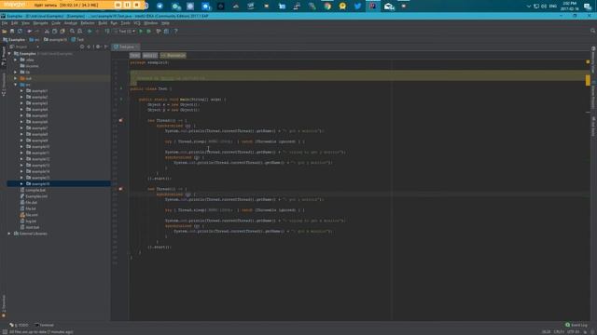Select log.txt in the project tree
This screenshot has width=597, height=335.
click(31, 221)
